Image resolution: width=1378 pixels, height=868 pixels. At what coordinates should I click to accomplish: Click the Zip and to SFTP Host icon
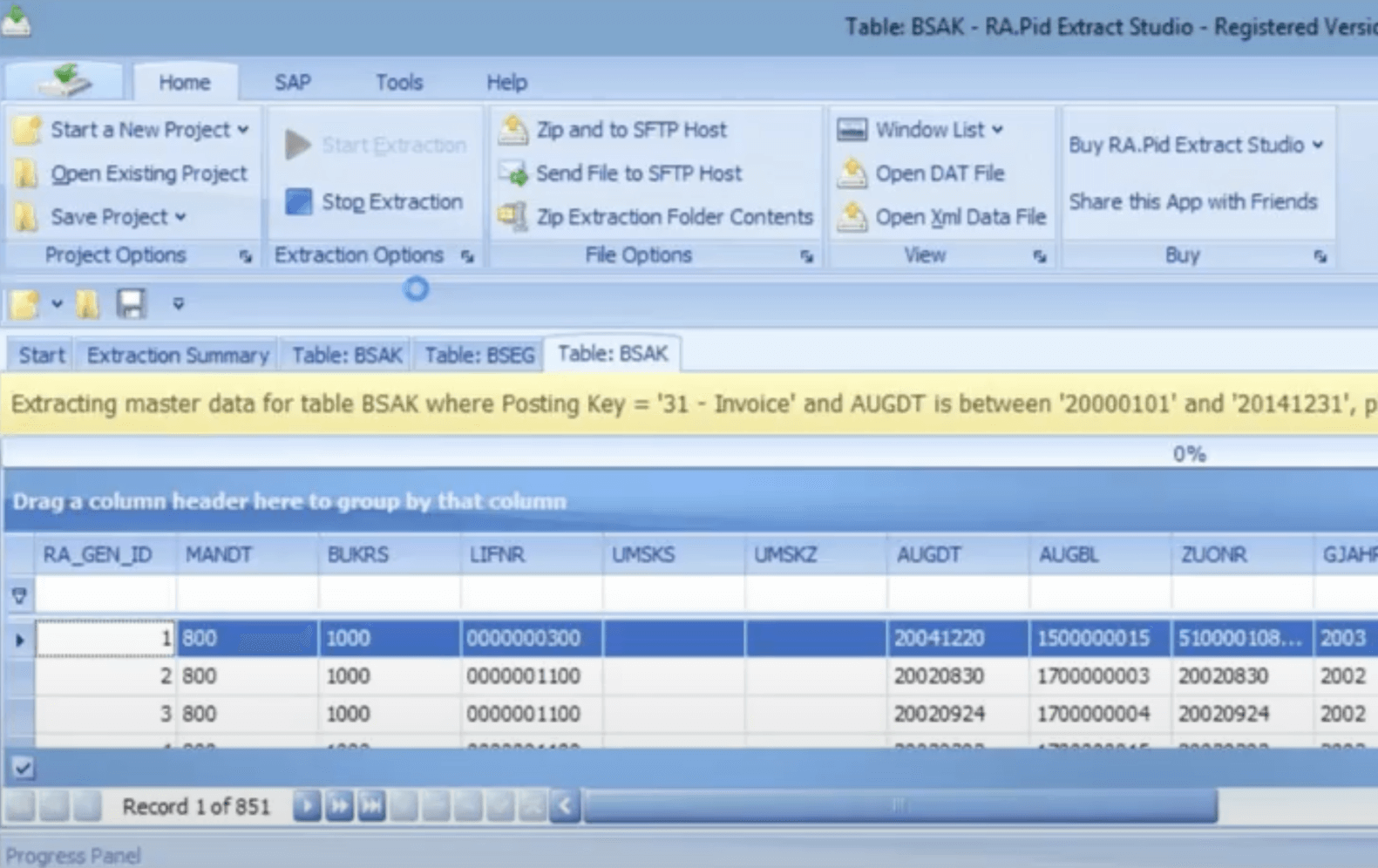(513, 130)
